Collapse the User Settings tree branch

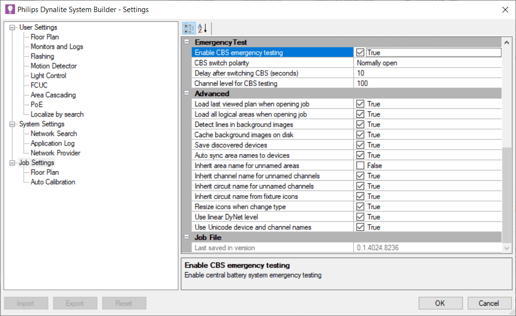pos(12,27)
